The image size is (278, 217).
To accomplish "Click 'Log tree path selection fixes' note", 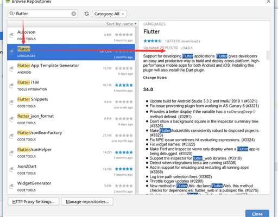I will point(181,176).
